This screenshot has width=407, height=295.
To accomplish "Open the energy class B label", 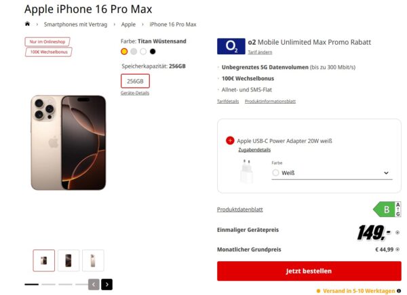I will pyautogui.click(x=387, y=209).
